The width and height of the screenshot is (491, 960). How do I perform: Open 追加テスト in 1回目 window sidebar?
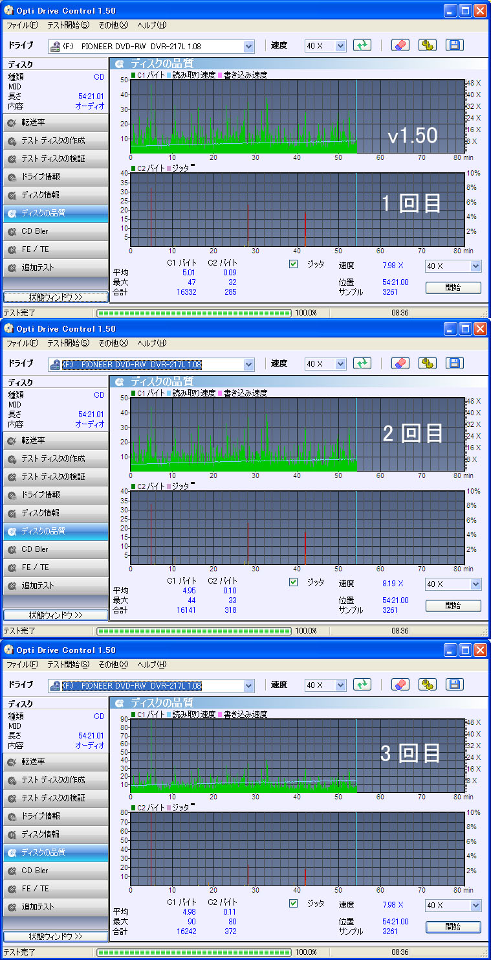click(x=56, y=268)
